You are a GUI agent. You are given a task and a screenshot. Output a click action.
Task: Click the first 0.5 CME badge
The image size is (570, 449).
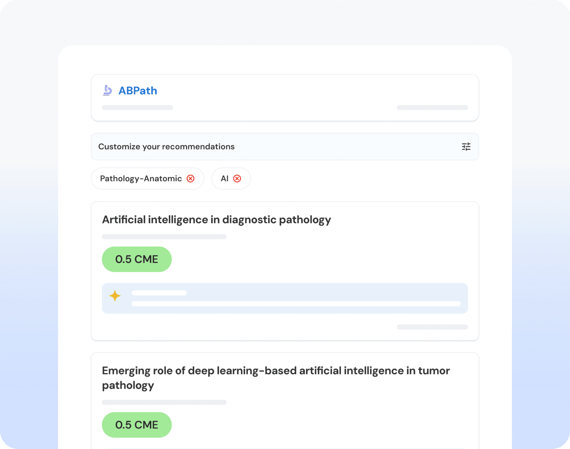tap(137, 259)
